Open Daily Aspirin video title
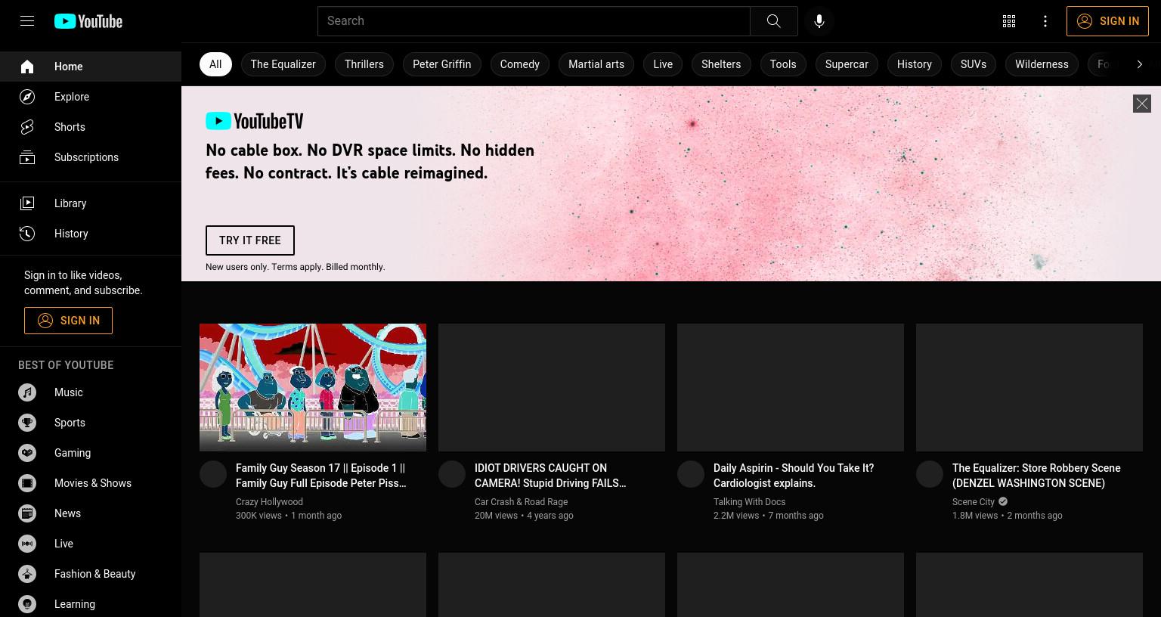 [794, 476]
